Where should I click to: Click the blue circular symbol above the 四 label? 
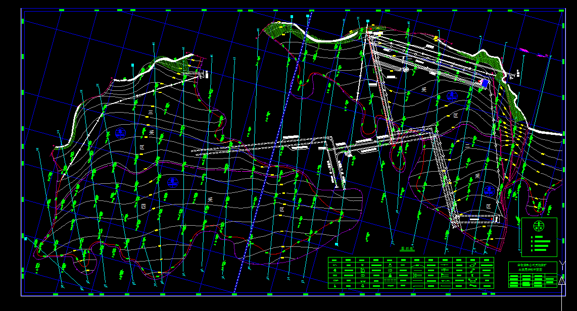click(x=173, y=182)
